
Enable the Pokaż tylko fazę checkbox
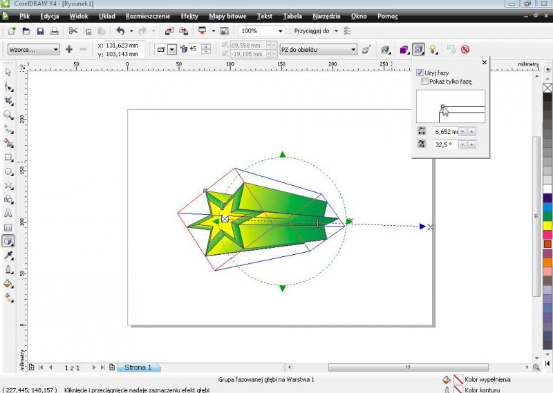[x=424, y=82]
